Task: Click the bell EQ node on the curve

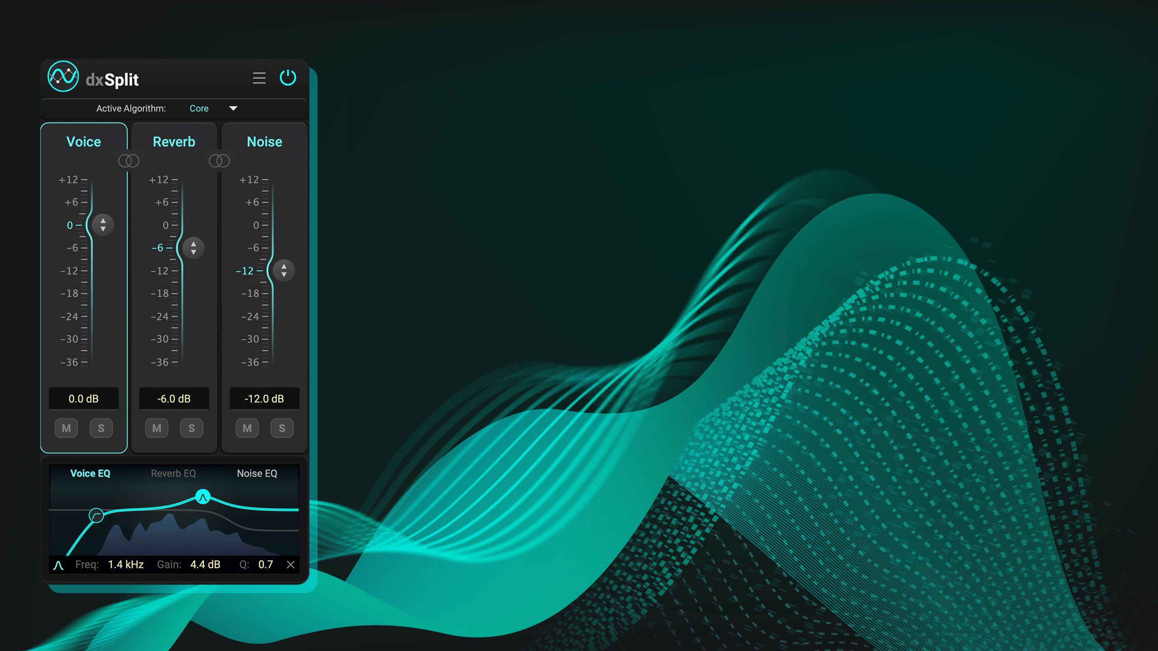Action: [x=203, y=496]
